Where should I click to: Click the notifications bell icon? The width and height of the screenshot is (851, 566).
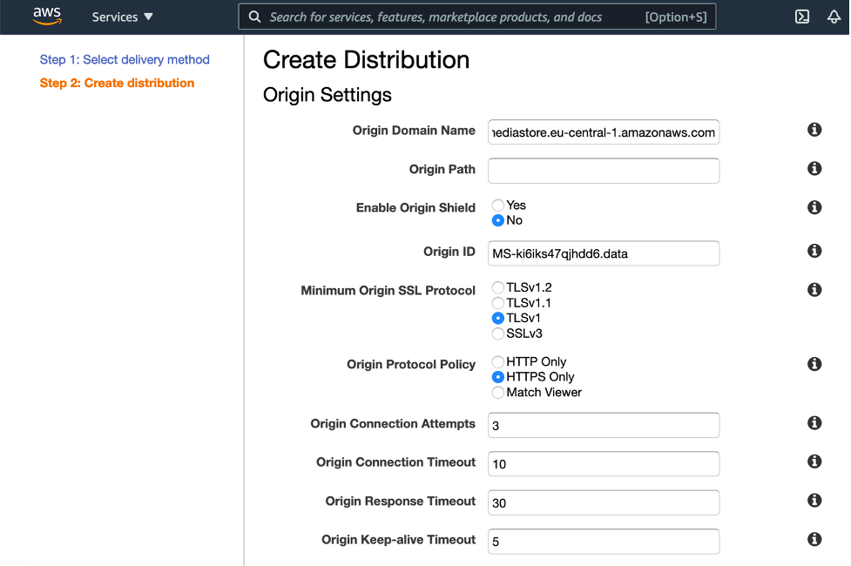834,16
